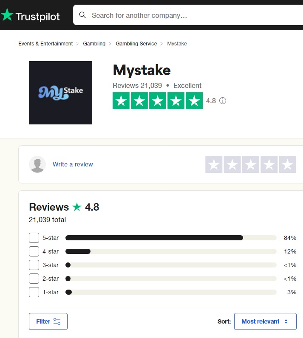The image size is (303, 338).
Task: Click the 5-star rating distribution bar
Action: pyautogui.click(x=170, y=238)
